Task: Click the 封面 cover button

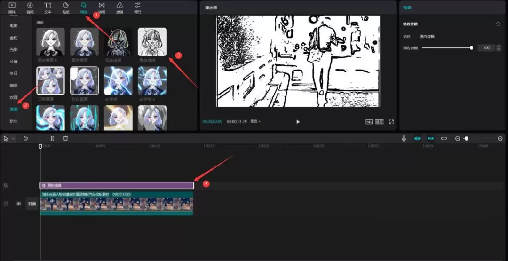Action: tap(32, 203)
